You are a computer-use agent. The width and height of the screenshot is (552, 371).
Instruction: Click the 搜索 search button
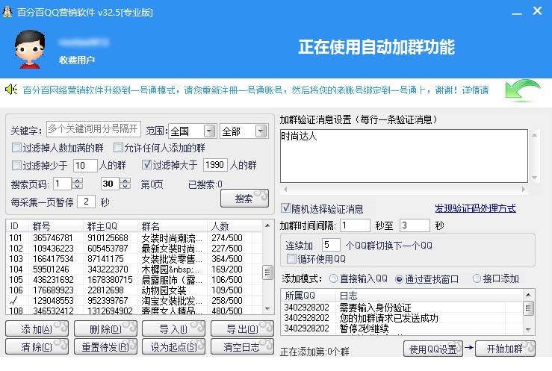click(244, 199)
